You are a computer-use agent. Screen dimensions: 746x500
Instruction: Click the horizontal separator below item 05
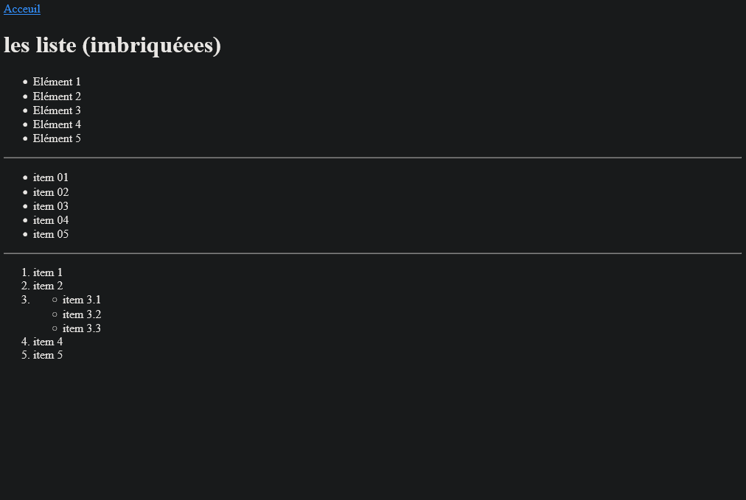(372, 253)
